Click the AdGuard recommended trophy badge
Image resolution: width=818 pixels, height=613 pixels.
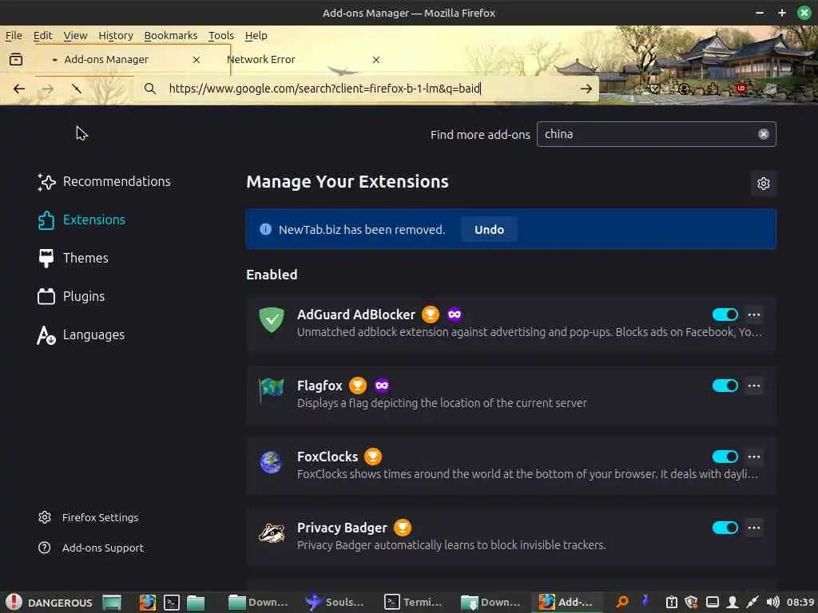point(431,314)
